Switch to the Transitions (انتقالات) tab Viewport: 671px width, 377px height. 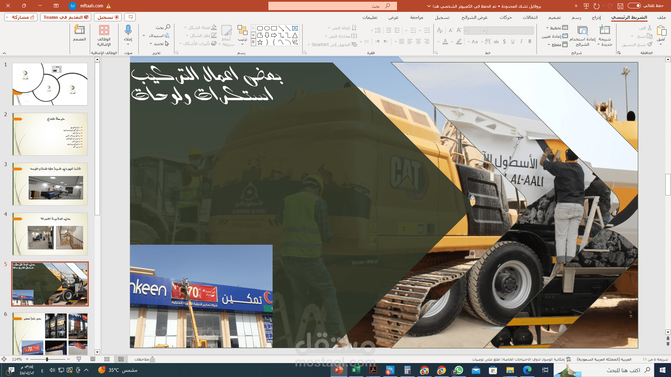coord(530,17)
